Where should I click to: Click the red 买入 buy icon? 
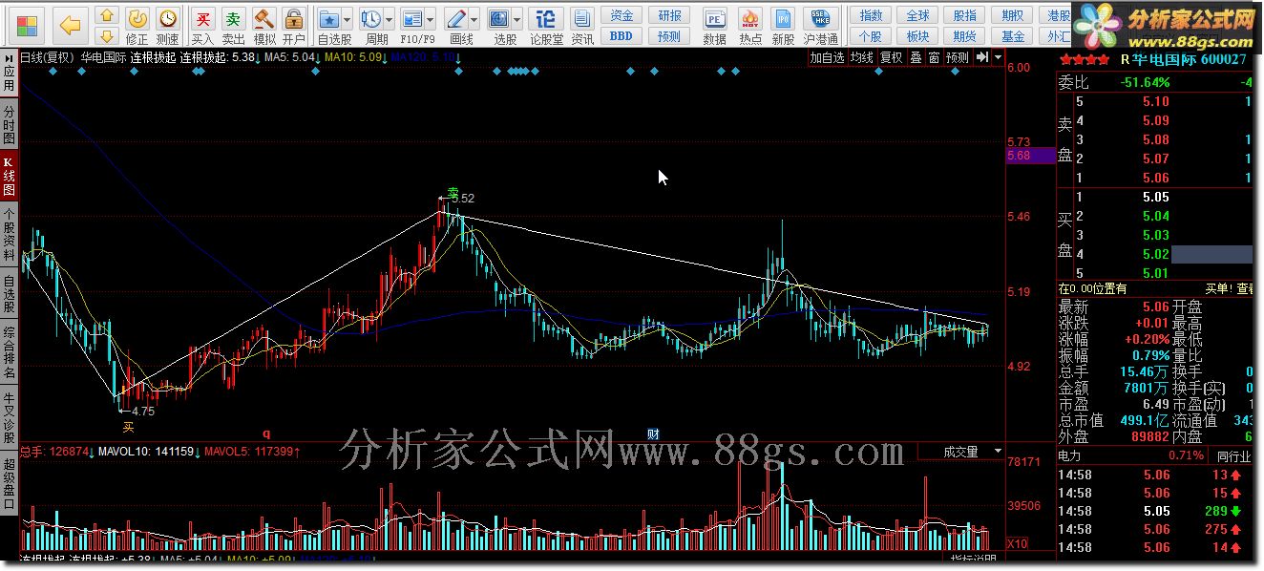(x=202, y=27)
